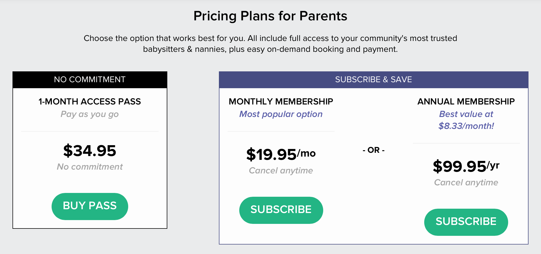Viewport: 541px width, 254px height.
Task: Click the $34.95 price text
Action: [x=90, y=151]
